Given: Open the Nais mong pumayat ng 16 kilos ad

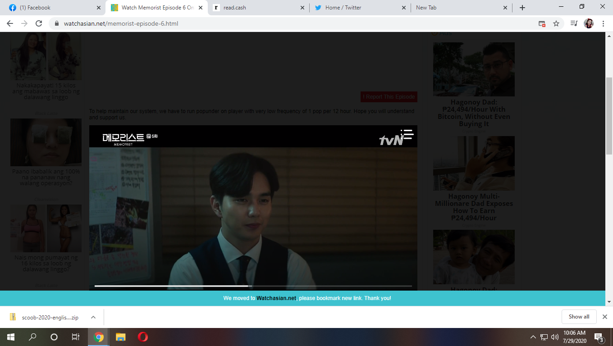Looking at the screenshot, I should (46, 264).
